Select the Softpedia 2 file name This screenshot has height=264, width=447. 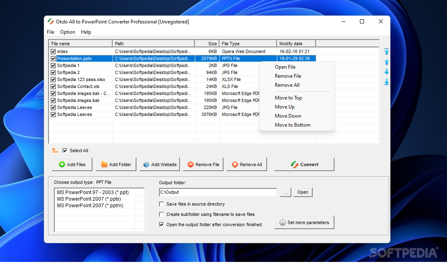coord(69,72)
